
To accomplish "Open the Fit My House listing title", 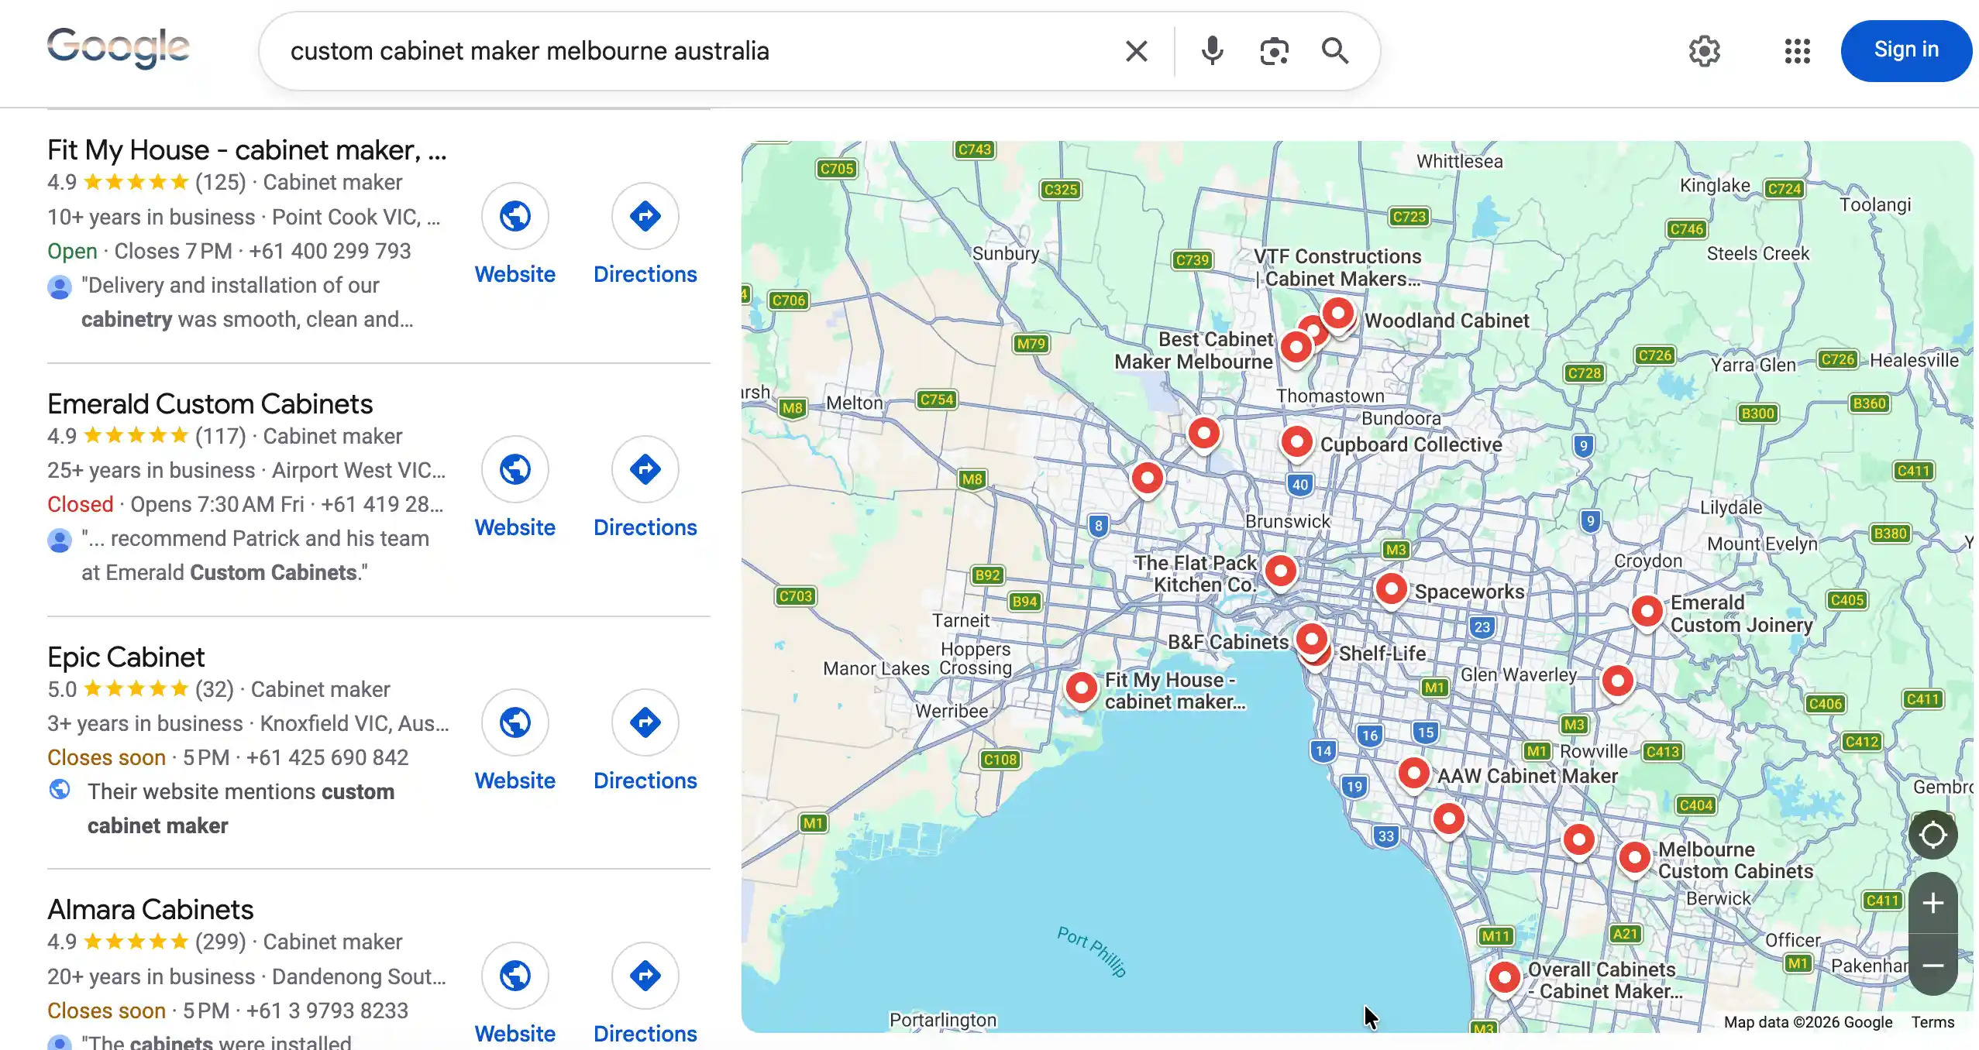I will click(247, 150).
